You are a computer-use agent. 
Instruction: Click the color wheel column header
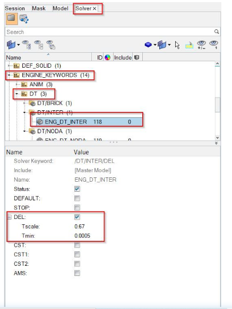point(107,58)
